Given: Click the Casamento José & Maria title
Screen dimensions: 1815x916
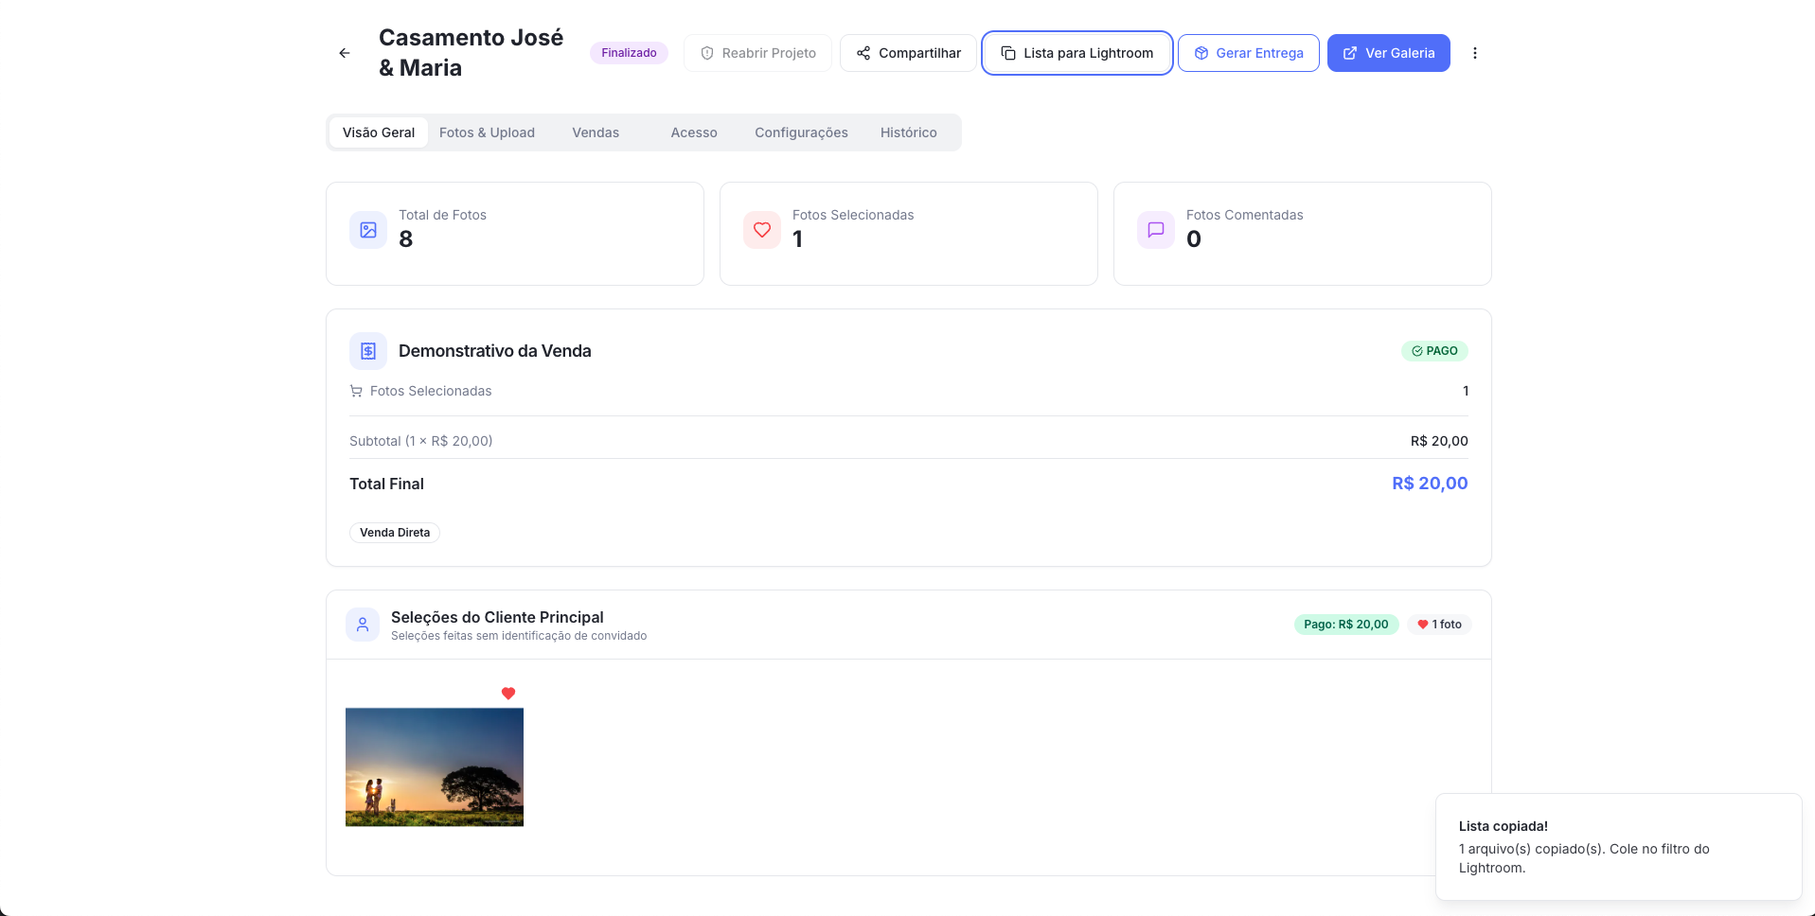Looking at the screenshot, I should point(472,53).
